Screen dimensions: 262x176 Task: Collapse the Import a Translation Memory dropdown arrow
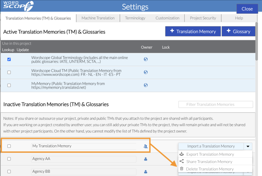(248, 146)
